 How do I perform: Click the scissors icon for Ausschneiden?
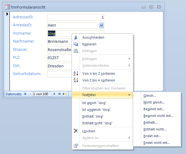76,37
